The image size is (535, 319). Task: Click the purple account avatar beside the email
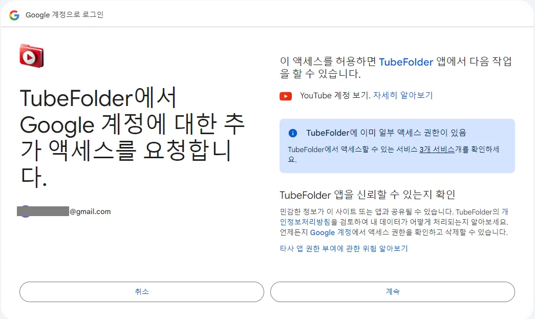point(26,211)
